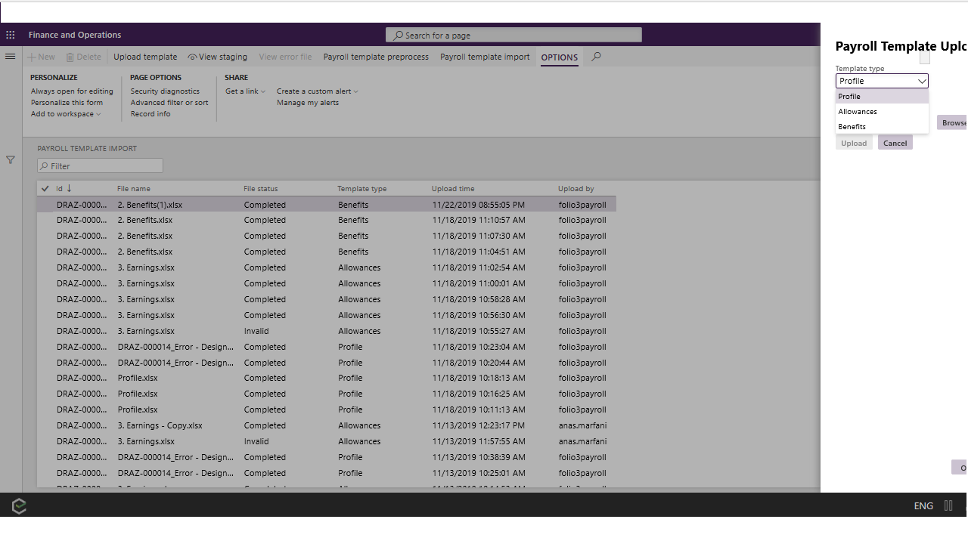Click the search magnifier in action bar

[x=596, y=57]
